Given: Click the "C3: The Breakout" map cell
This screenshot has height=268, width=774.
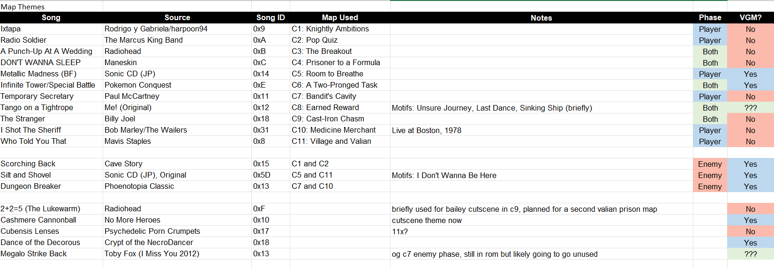Looking at the screenshot, I should coord(322,52).
